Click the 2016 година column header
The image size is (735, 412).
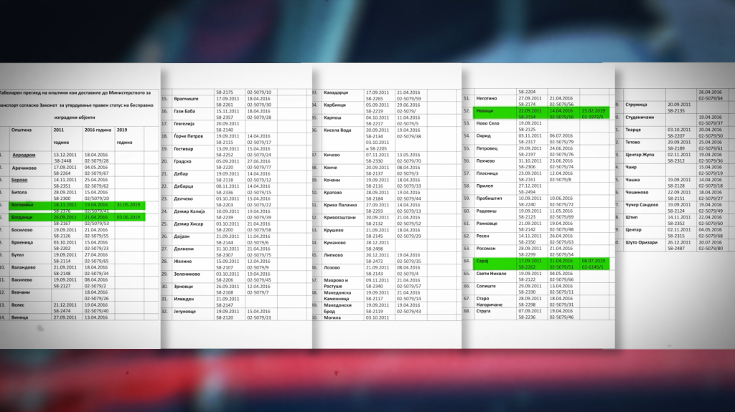(x=98, y=130)
